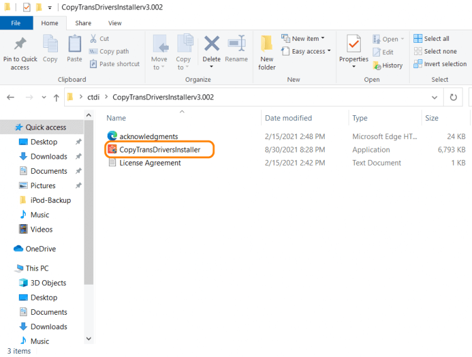The height and width of the screenshot is (357, 472).
Task: Expand the Properties dropdown arrow
Action: [x=354, y=67]
